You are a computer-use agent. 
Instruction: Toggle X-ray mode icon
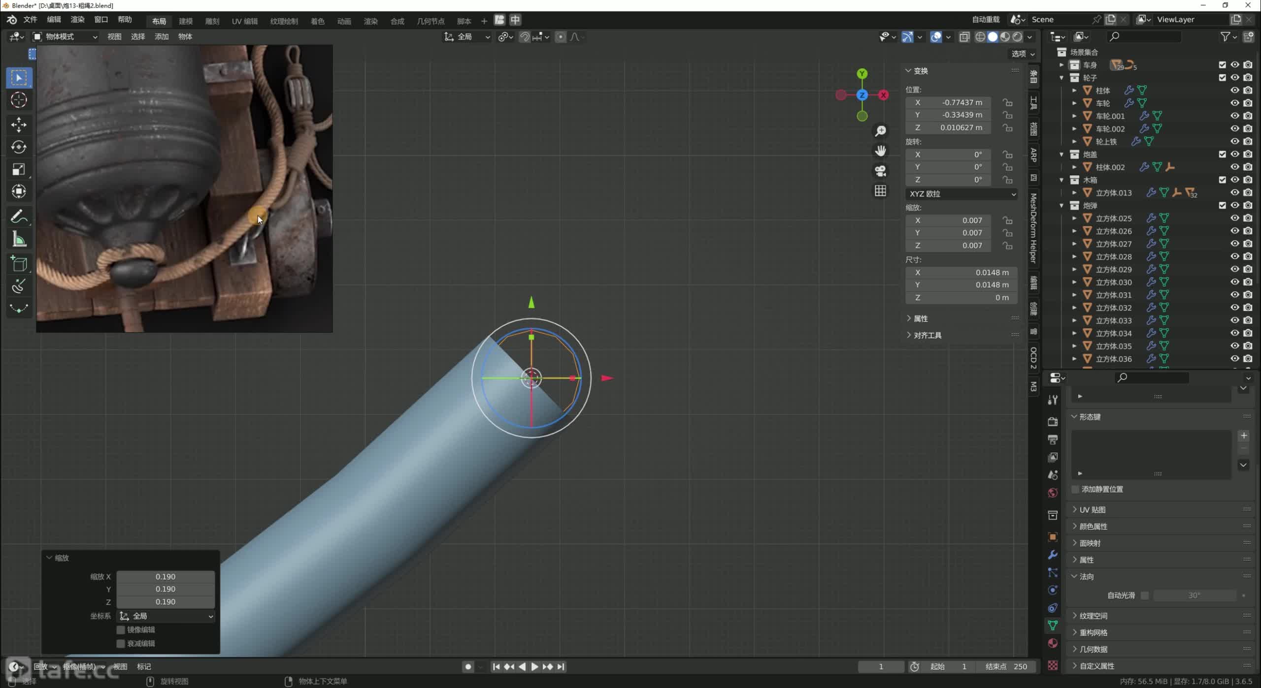964,37
